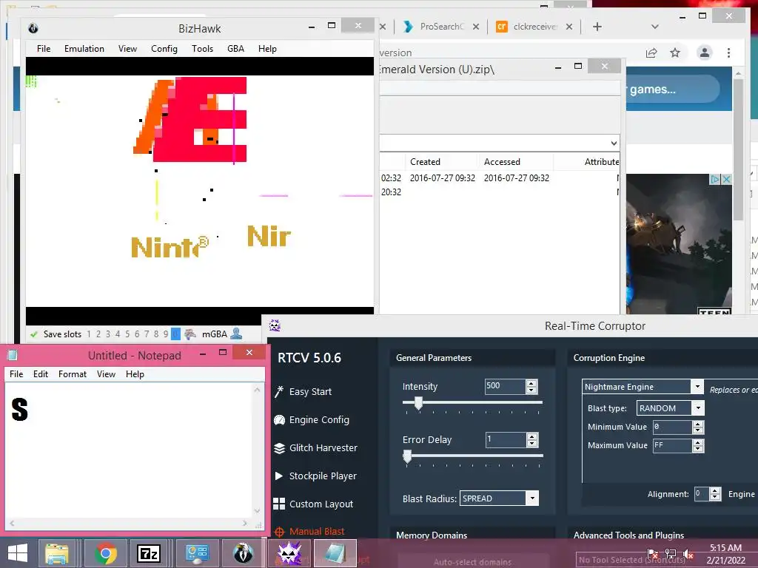This screenshot has height=568, width=758.
Task: Click the muted volume tray icon
Action: [688, 554]
